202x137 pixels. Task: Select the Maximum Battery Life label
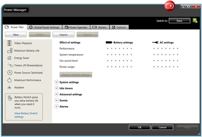pos(27,51)
